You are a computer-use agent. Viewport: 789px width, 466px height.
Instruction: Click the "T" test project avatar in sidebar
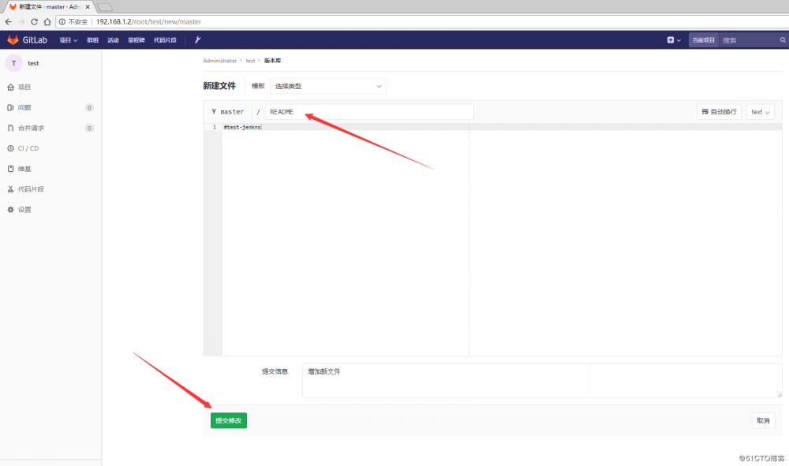tap(13, 63)
